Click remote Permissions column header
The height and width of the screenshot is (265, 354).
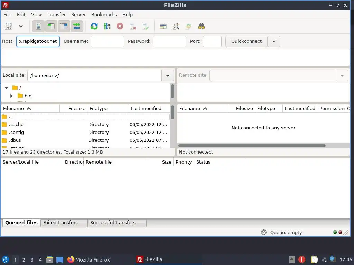tap(332, 108)
